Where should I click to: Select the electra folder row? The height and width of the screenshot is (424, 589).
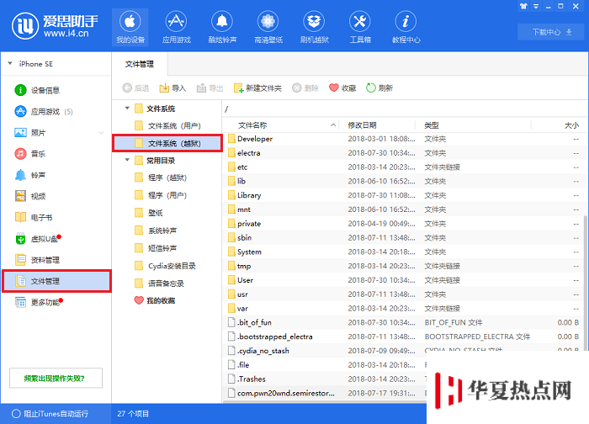(403, 153)
